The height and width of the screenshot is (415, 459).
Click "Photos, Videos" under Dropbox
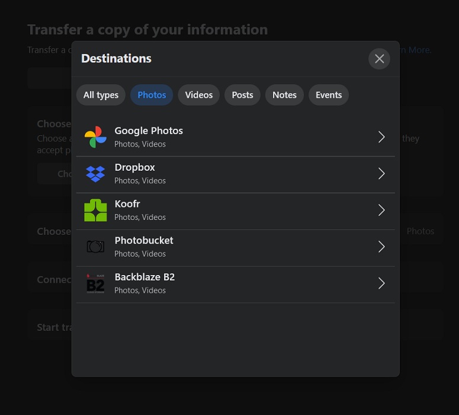140,181
